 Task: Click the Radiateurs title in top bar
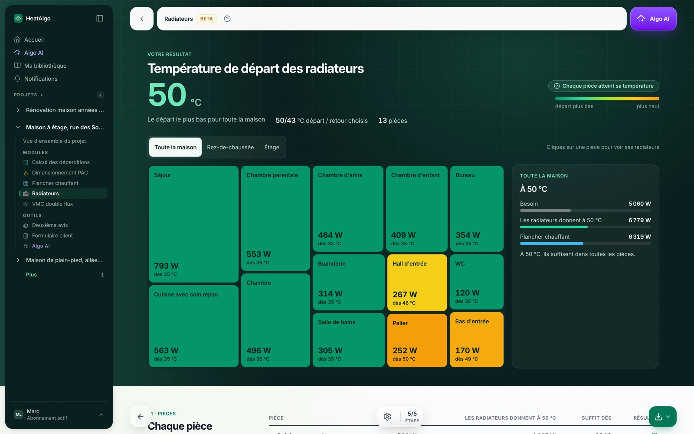178,19
